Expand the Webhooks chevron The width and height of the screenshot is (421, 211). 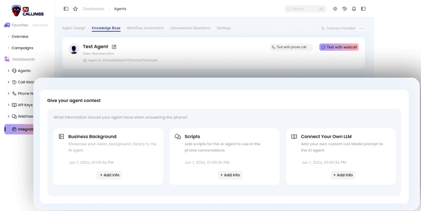coord(8,116)
